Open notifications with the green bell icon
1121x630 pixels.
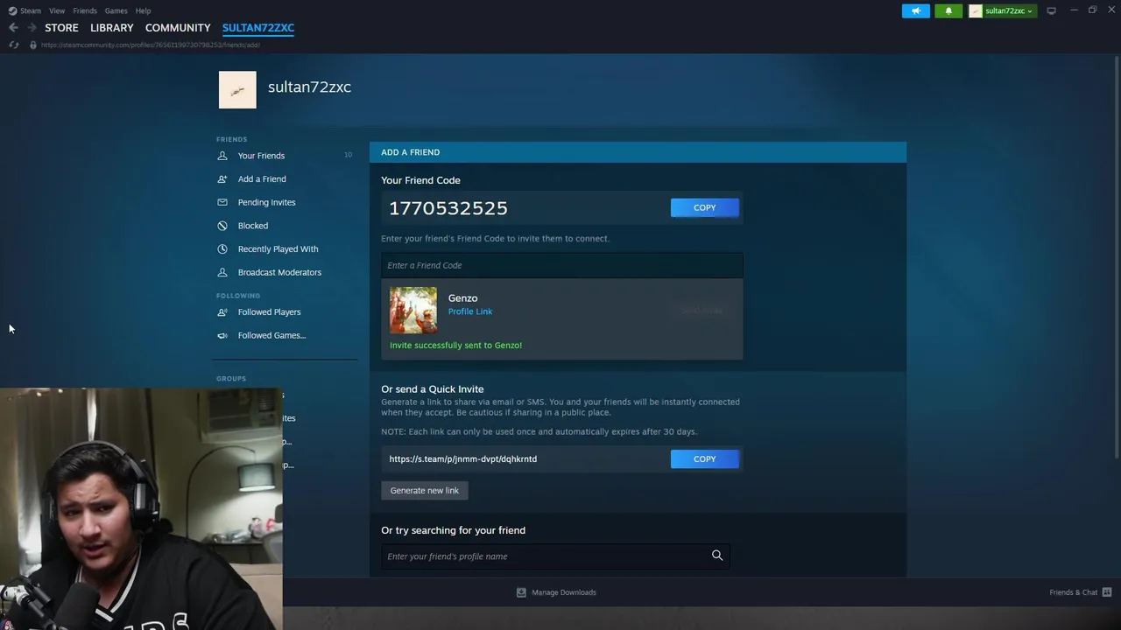click(948, 10)
